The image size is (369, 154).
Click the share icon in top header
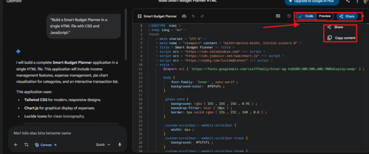pyautogui.click(x=348, y=1)
